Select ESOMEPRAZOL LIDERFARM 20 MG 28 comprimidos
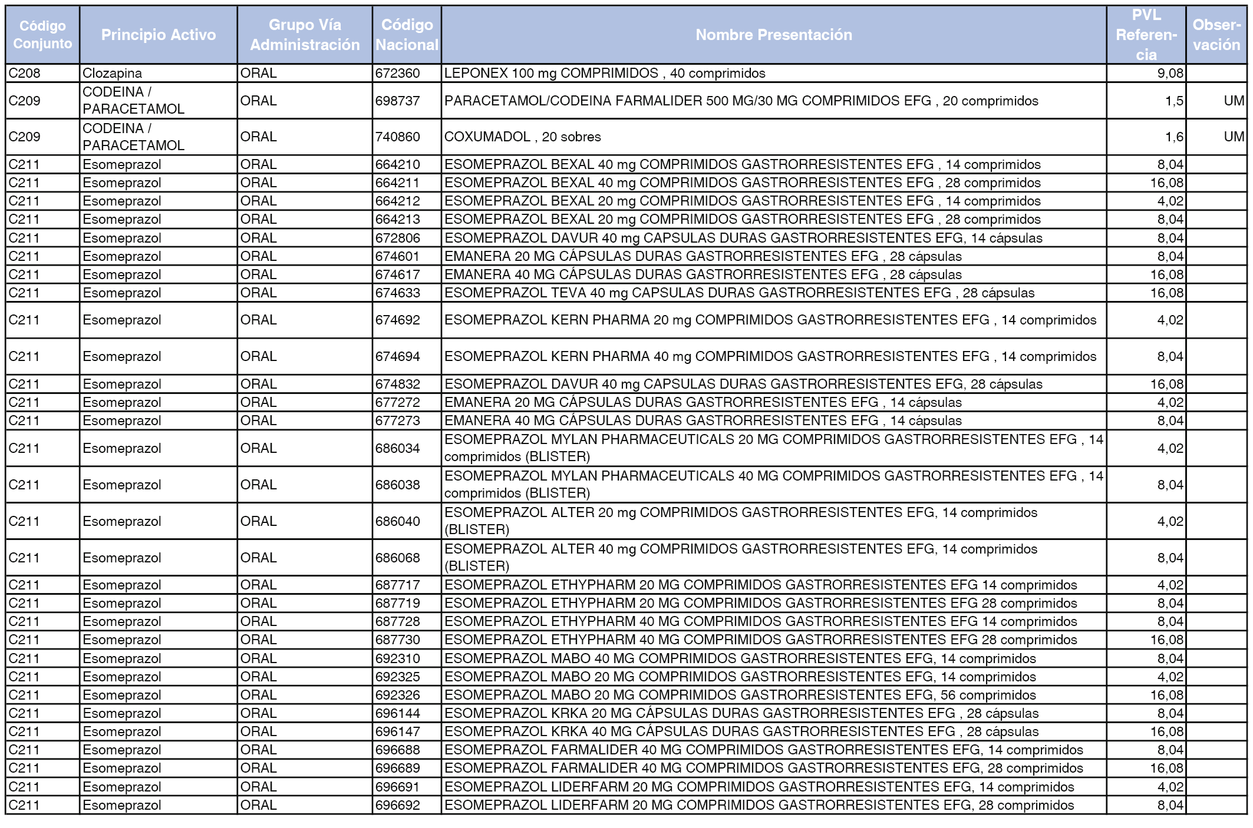The image size is (1253, 828). click(x=774, y=805)
